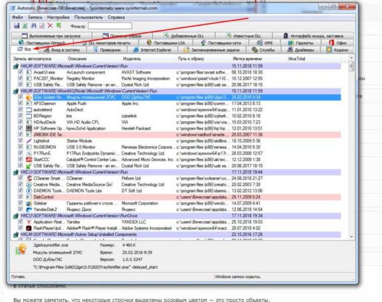Screen dimensions: 382x302
Task: Click the P17RunE entry icon
Action: point(29,153)
